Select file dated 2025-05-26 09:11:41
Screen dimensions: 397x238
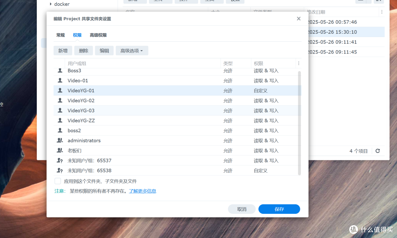(x=332, y=42)
